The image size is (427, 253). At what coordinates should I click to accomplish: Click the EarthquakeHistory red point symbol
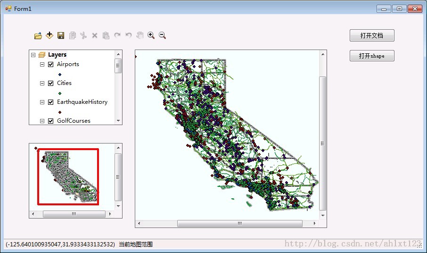click(x=60, y=112)
